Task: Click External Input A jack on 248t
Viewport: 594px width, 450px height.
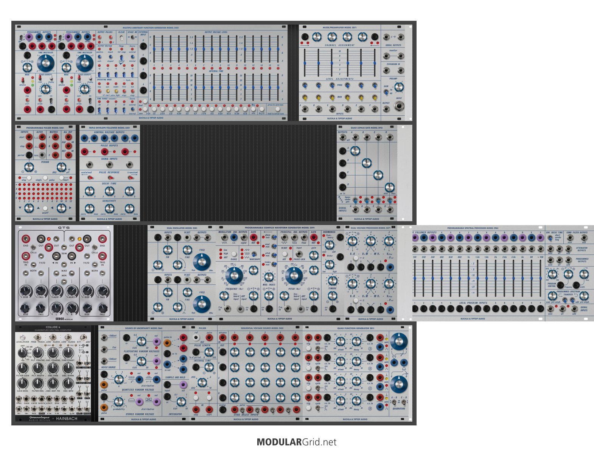Action: (143, 90)
